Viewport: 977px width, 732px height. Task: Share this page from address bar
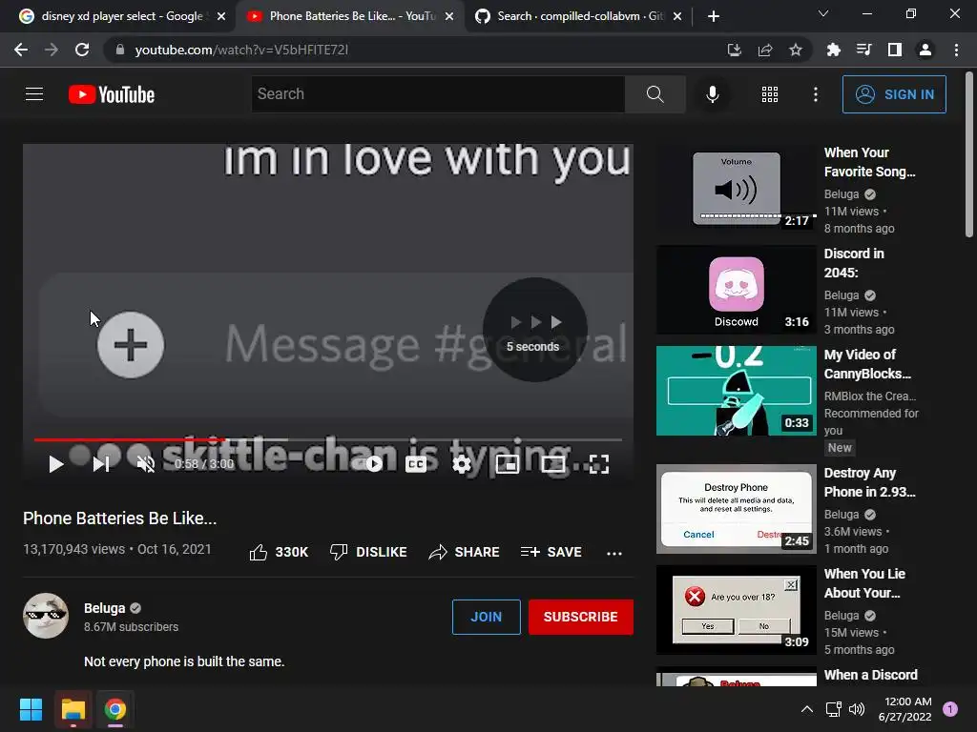[764, 50]
